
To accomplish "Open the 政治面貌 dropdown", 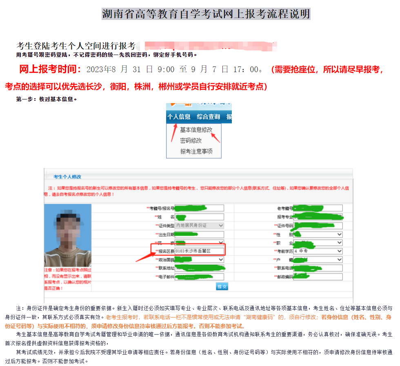I will pos(199,260).
